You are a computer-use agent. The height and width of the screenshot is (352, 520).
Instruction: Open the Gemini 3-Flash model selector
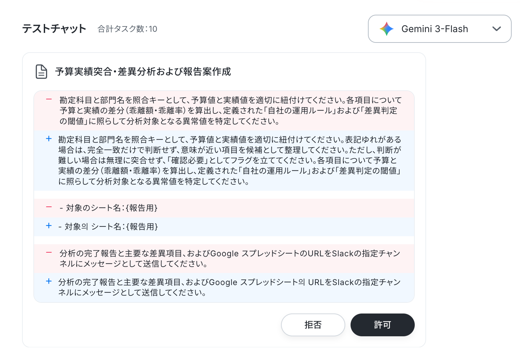click(x=439, y=29)
